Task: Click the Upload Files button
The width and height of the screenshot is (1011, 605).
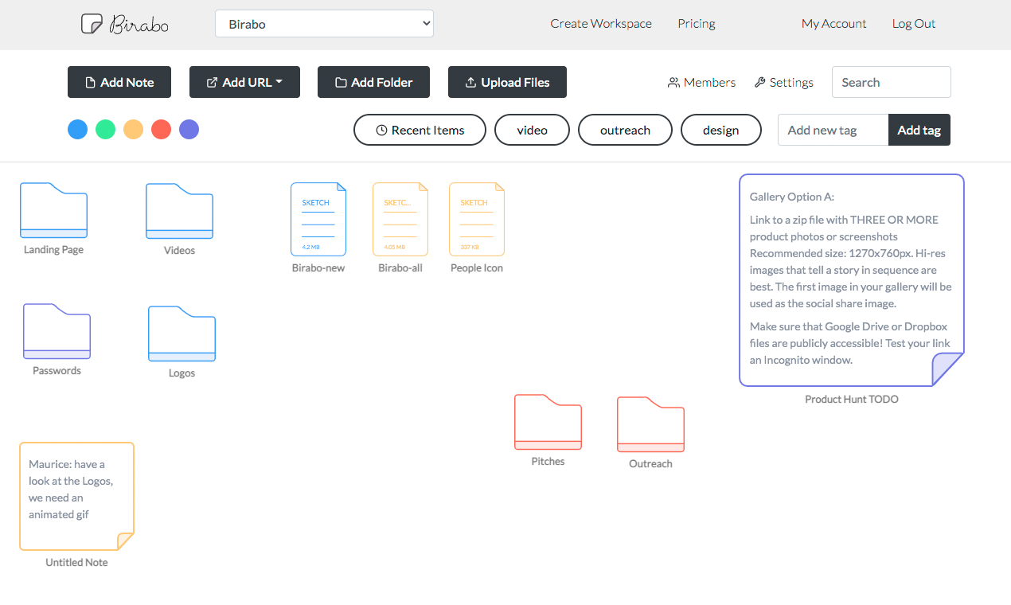Action: [x=507, y=82]
